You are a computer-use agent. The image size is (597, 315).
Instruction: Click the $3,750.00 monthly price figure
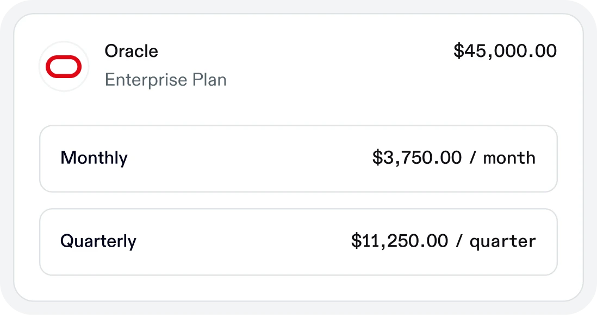(x=416, y=158)
